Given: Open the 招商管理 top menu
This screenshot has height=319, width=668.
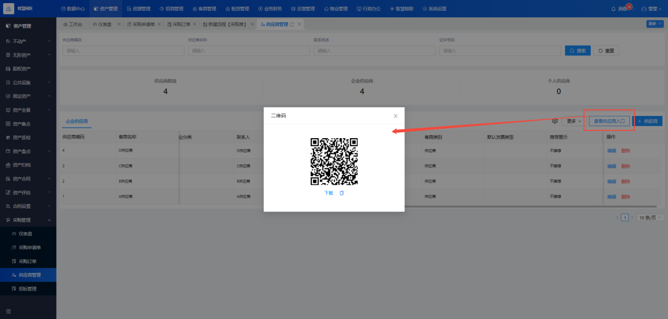Looking at the screenshot, I should 171,8.
